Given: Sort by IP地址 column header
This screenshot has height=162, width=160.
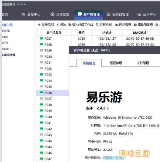Looking at the screenshot, I should click(x=107, y=33).
